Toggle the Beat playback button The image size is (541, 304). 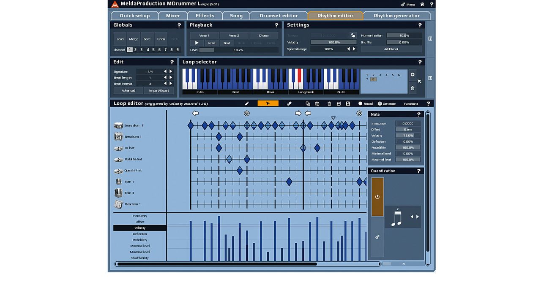point(227,43)
